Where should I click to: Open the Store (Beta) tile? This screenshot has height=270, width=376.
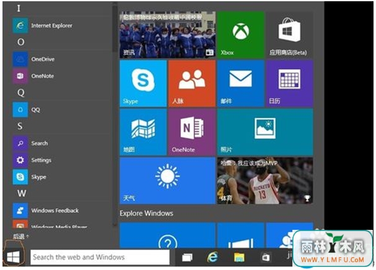click(x=289, y=35)
